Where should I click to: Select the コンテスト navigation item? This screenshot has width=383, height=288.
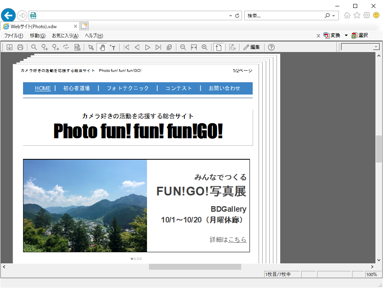point(178,88)
